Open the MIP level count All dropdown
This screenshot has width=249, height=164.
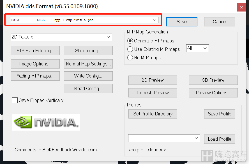[197, 48]
